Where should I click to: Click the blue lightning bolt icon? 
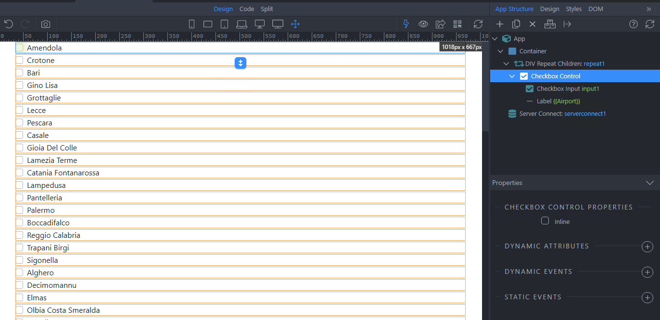406,24
